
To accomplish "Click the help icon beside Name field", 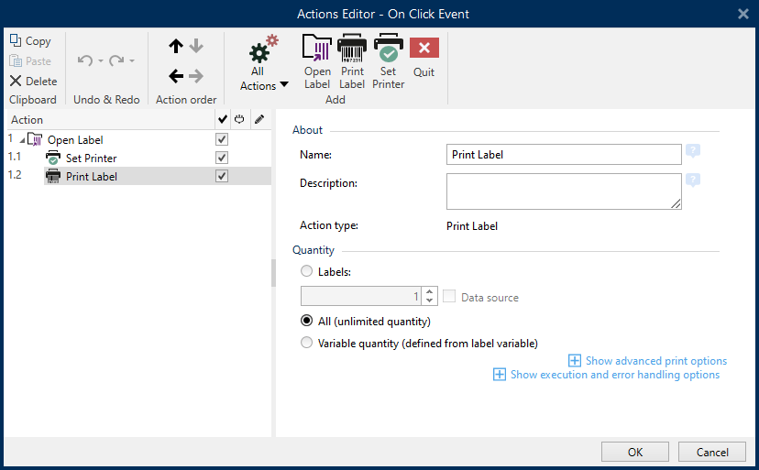I will click(x=693, y=151).
